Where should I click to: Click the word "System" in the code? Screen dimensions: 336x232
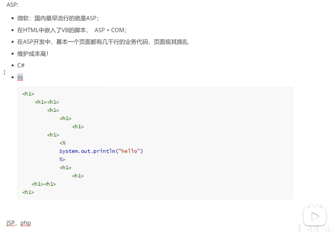(x=68, y=151)
